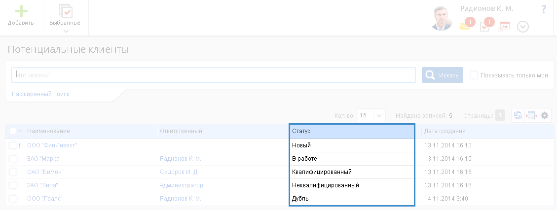
Task: Click the question mark help icon
Action: [x=544, y=9]
